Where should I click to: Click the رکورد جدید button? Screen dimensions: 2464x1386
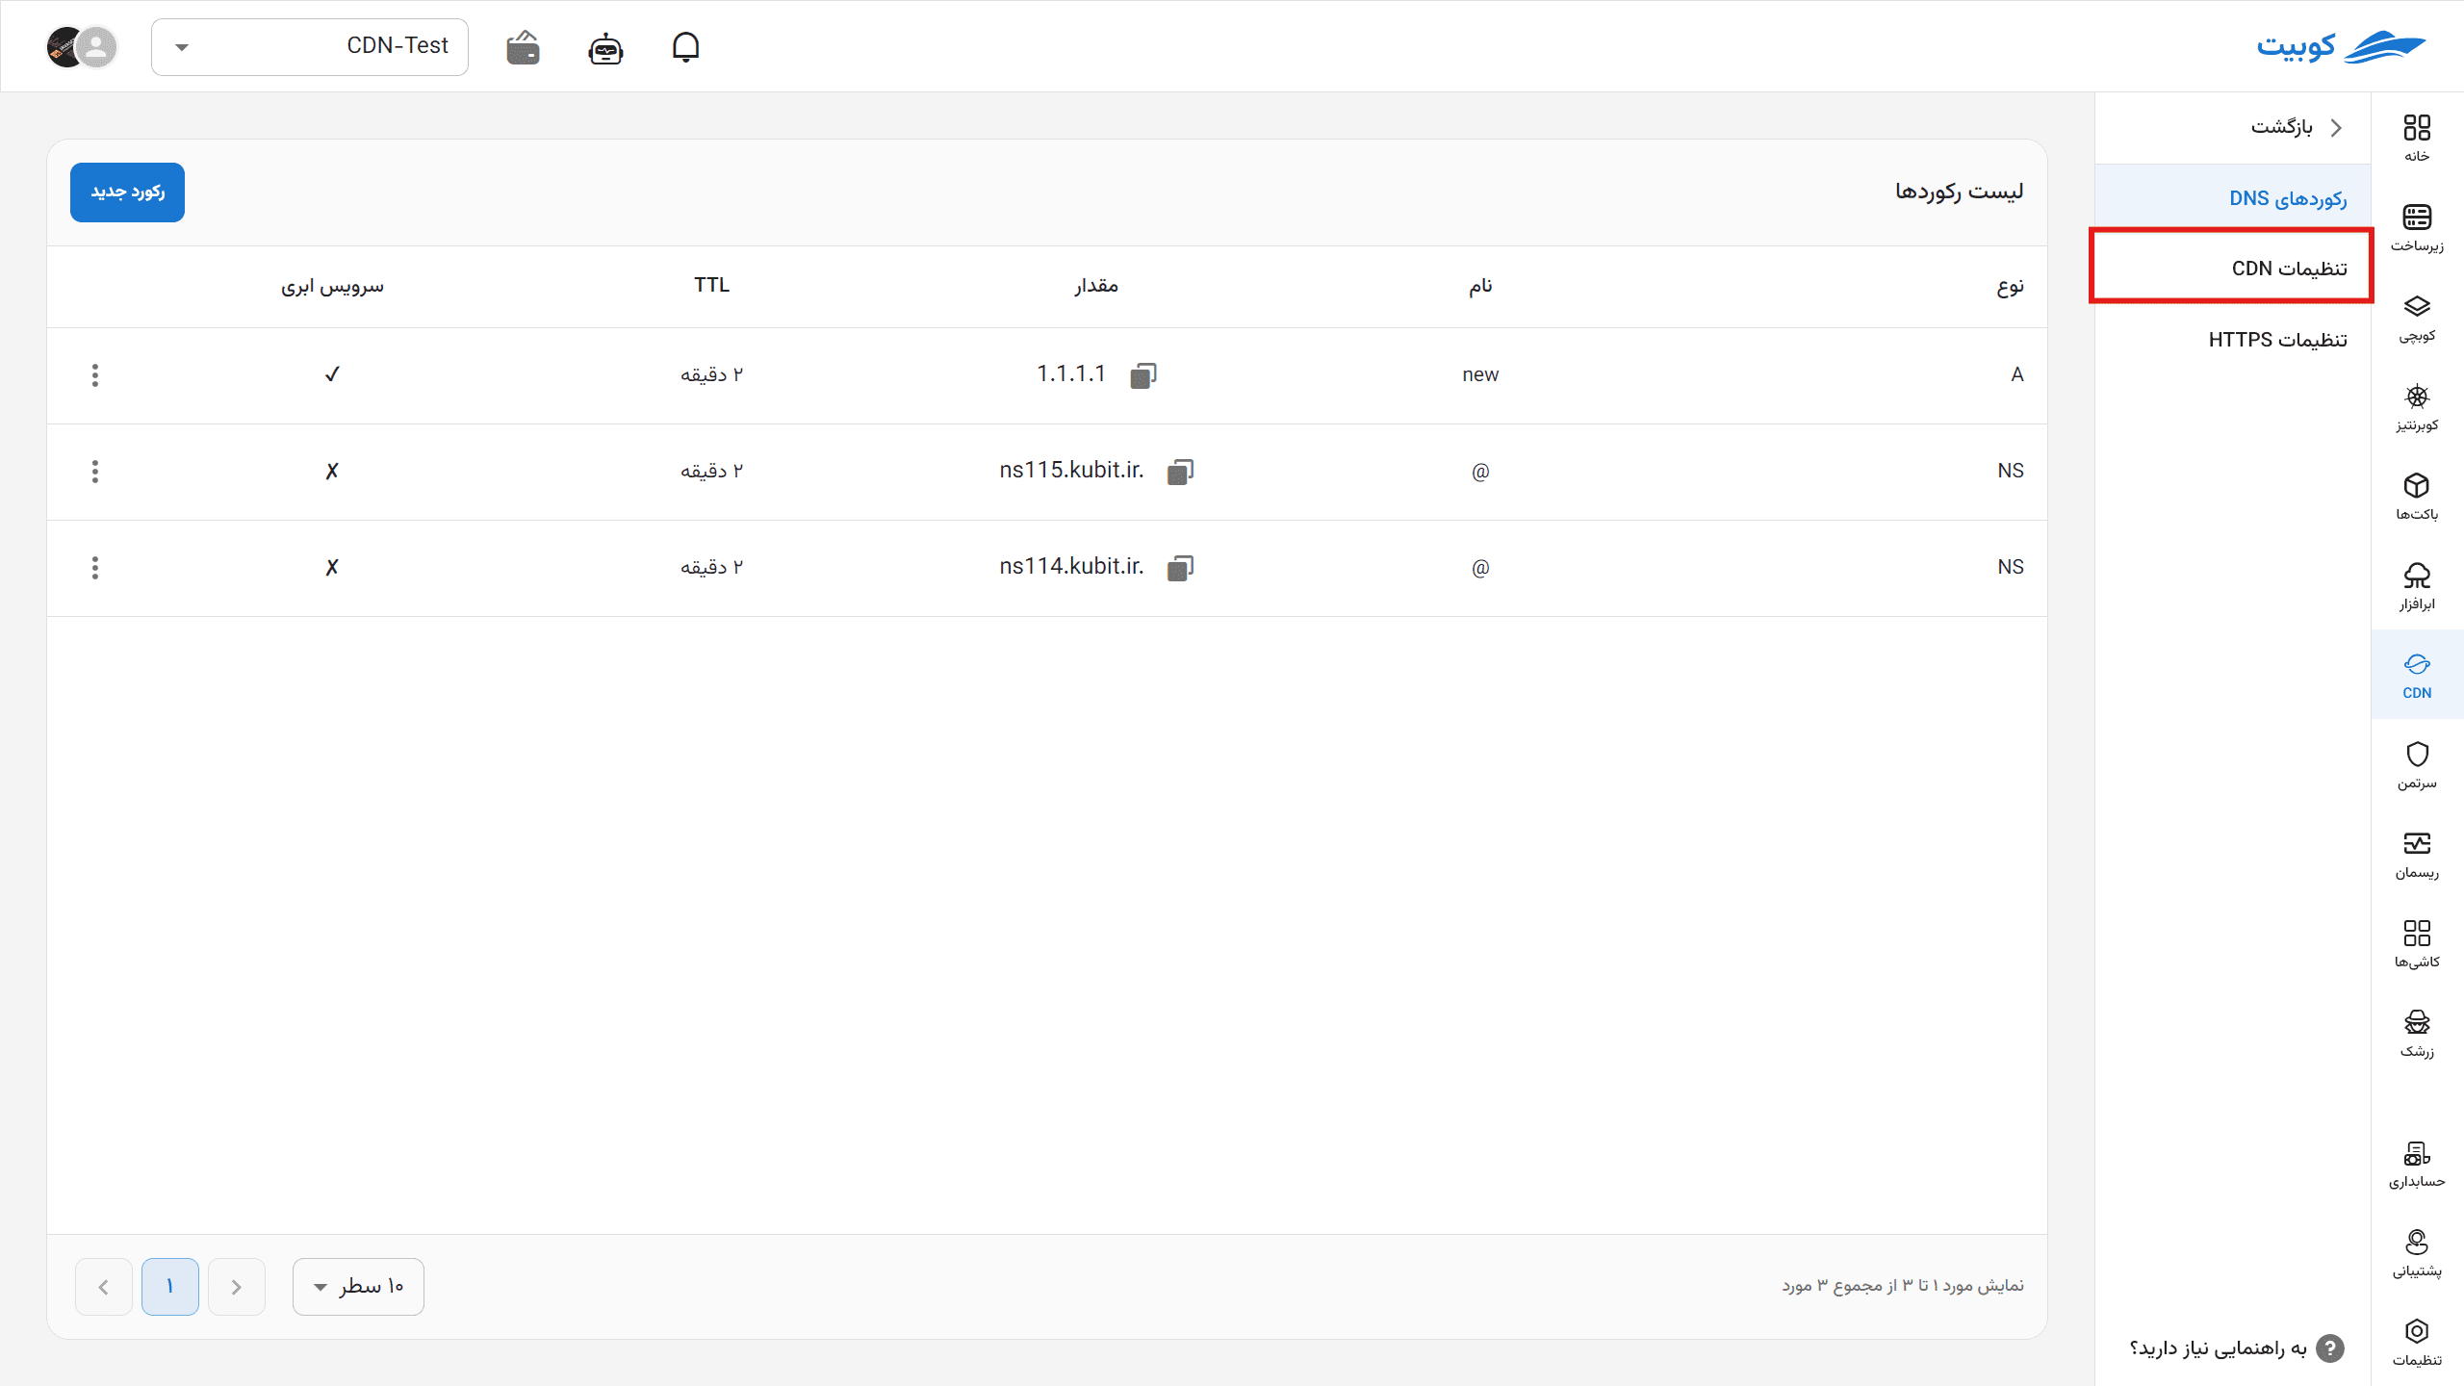(x=127, y=192)
